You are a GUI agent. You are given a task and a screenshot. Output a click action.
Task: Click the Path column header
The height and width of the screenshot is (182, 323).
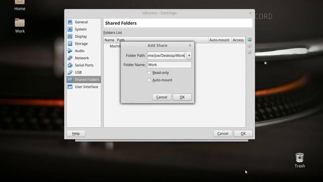point(162,40)
